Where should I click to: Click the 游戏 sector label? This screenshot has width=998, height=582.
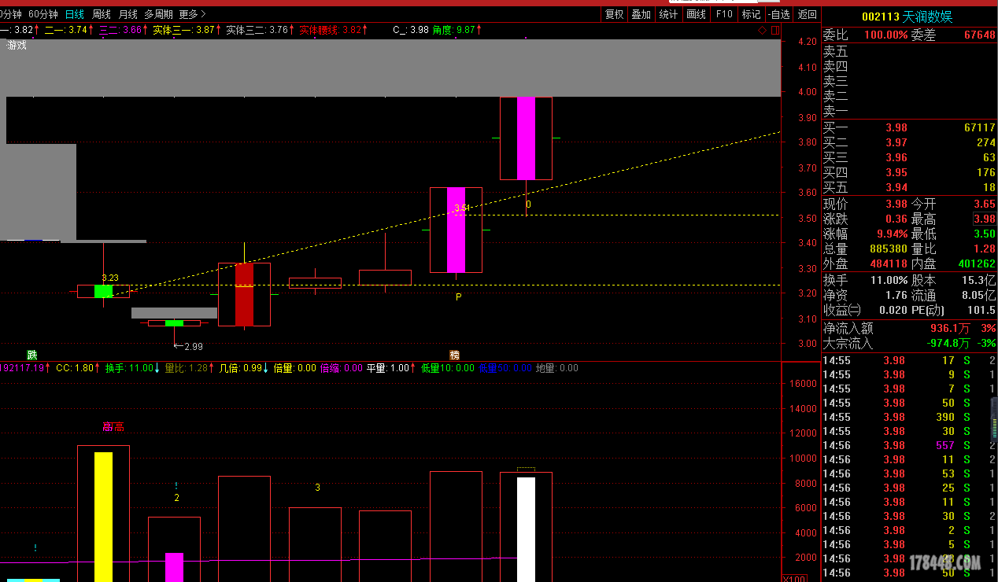coord(17,46)
